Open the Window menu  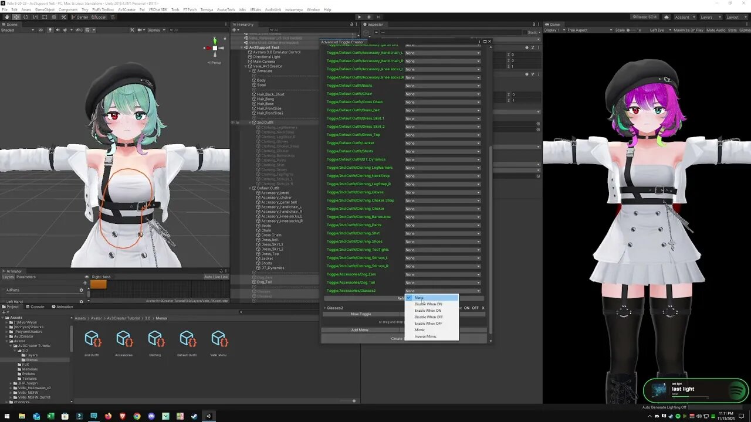click(313, 9)
